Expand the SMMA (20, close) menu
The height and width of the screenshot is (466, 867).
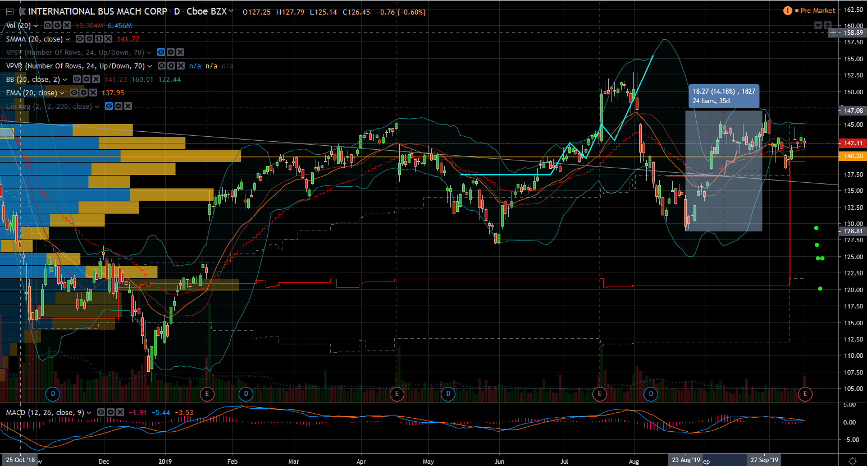click(68, 39)
